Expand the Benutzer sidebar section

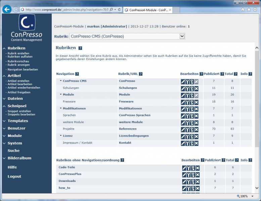tap(4, 128)
